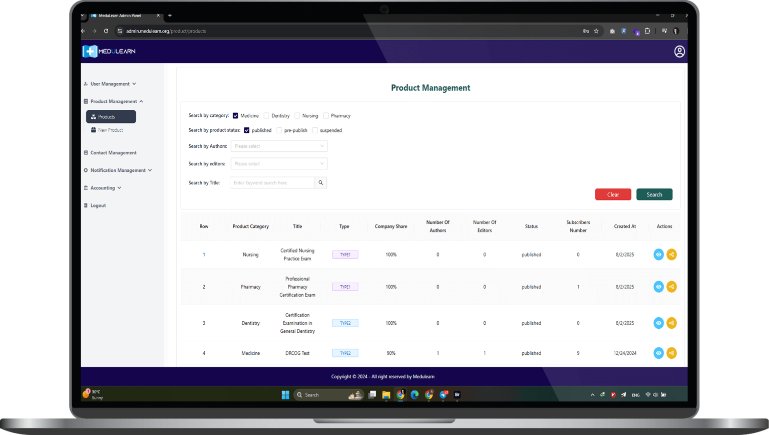Open the Search by editors dropdown
This screenshot has height=435, width=769.
click(x=279, y=164)
